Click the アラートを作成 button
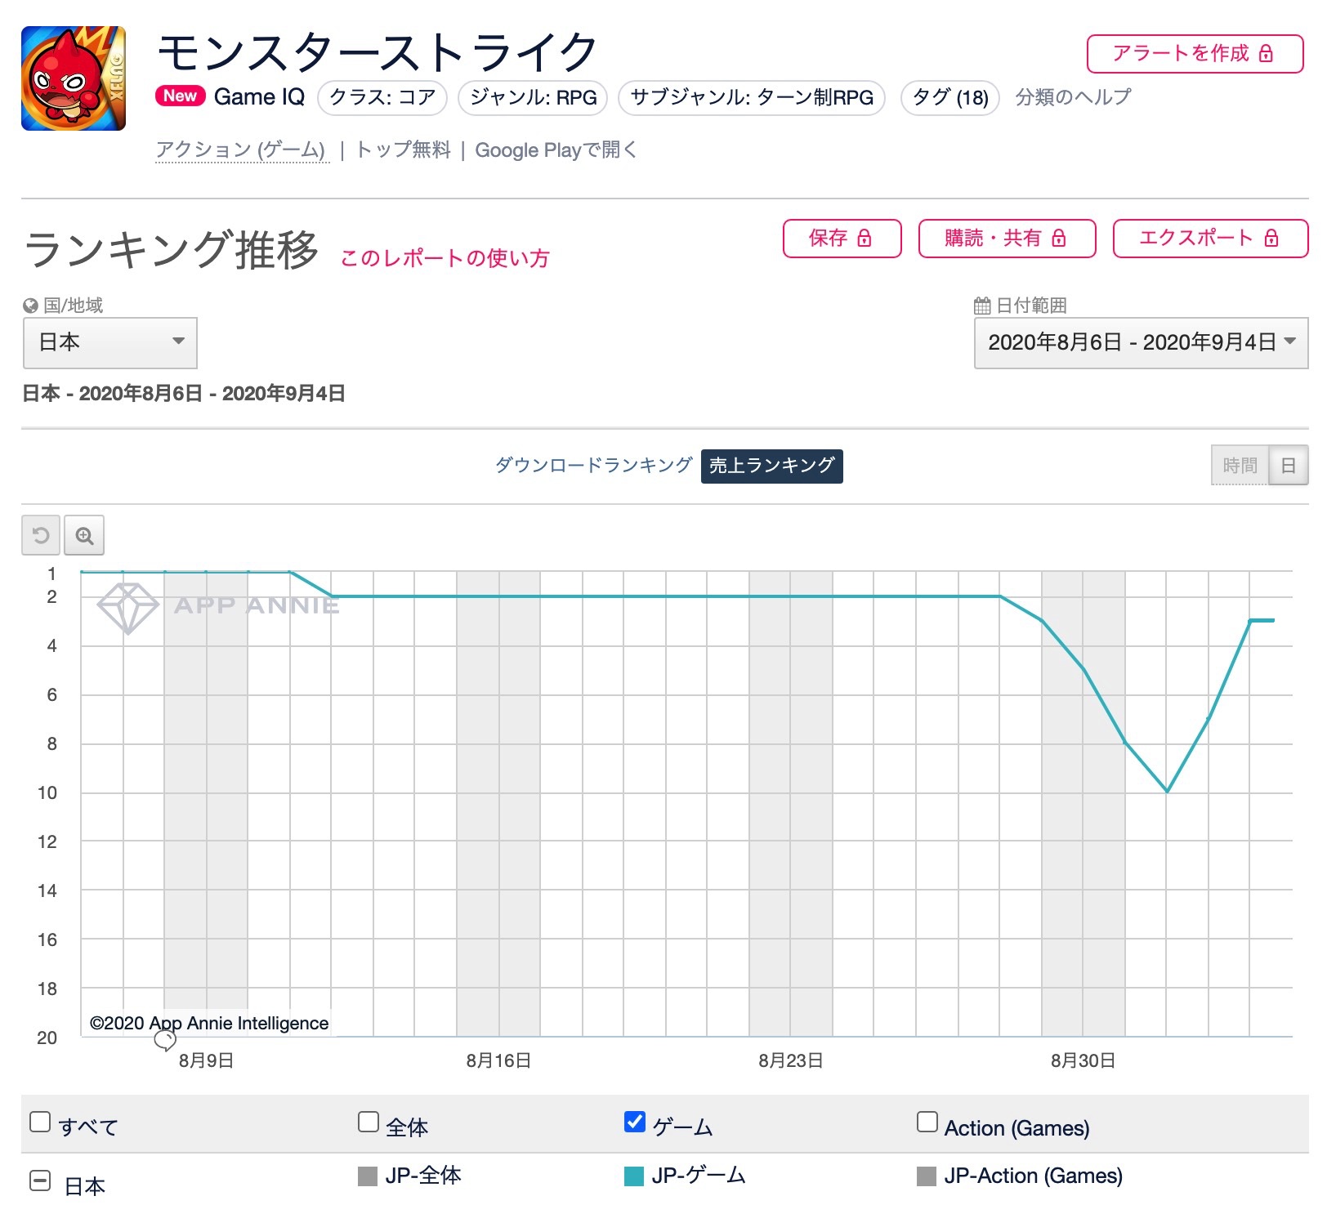 (1195, 54)
